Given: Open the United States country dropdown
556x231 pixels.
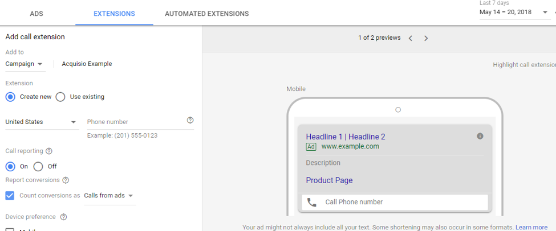Looking at the screenshot, I should (x=41, y=122).
